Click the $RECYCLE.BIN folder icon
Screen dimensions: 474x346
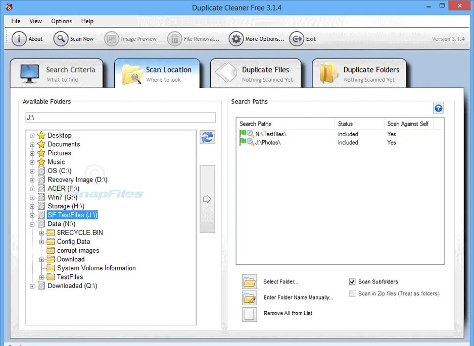(51, 233)
